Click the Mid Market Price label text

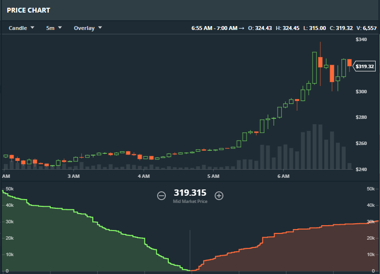pyautogui.click(x=190, y=202)
